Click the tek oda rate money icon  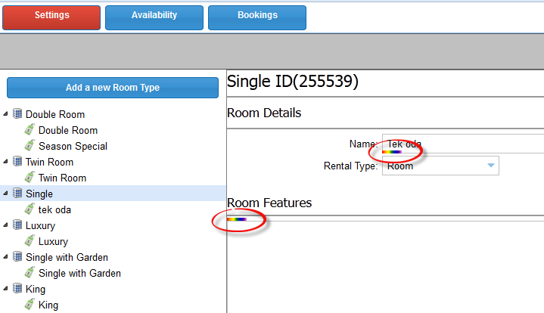(x=30, y=209)
